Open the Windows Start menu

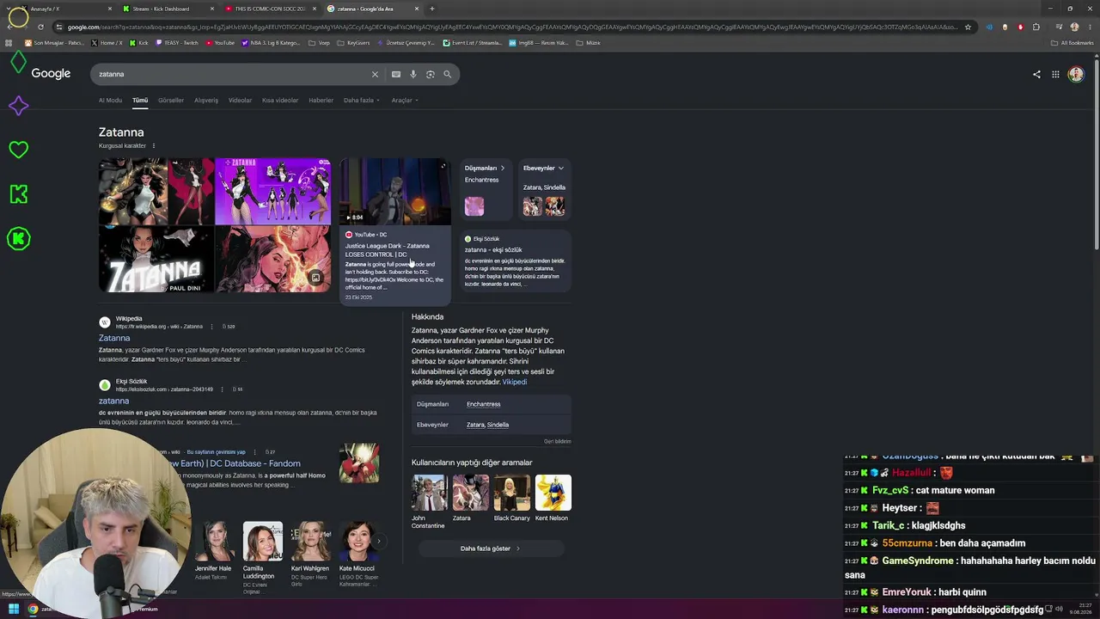[x=14, y=610]
